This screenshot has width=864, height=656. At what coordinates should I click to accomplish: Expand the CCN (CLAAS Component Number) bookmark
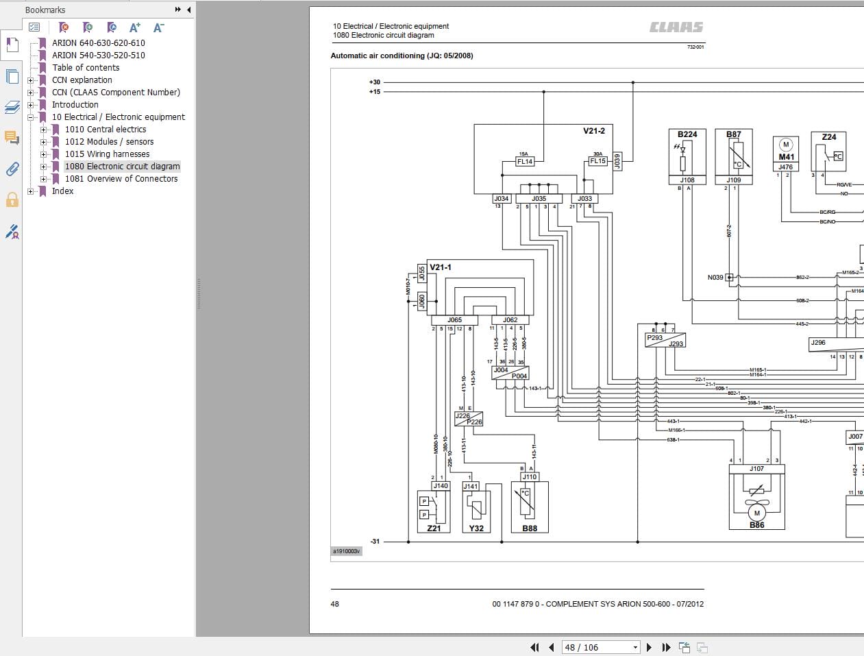pyautogui.click(x=30, y=93)
